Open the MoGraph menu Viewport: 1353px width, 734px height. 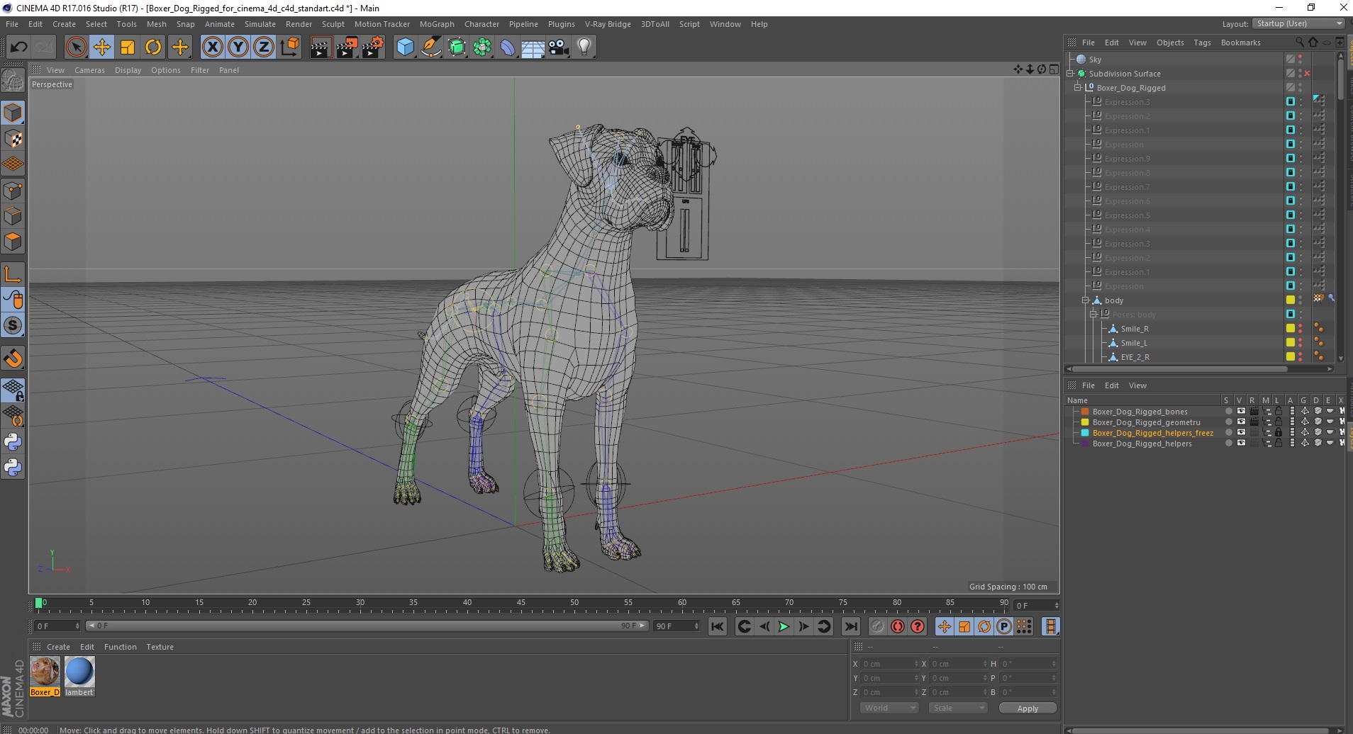pyautogui.click(x=437, y=24)
